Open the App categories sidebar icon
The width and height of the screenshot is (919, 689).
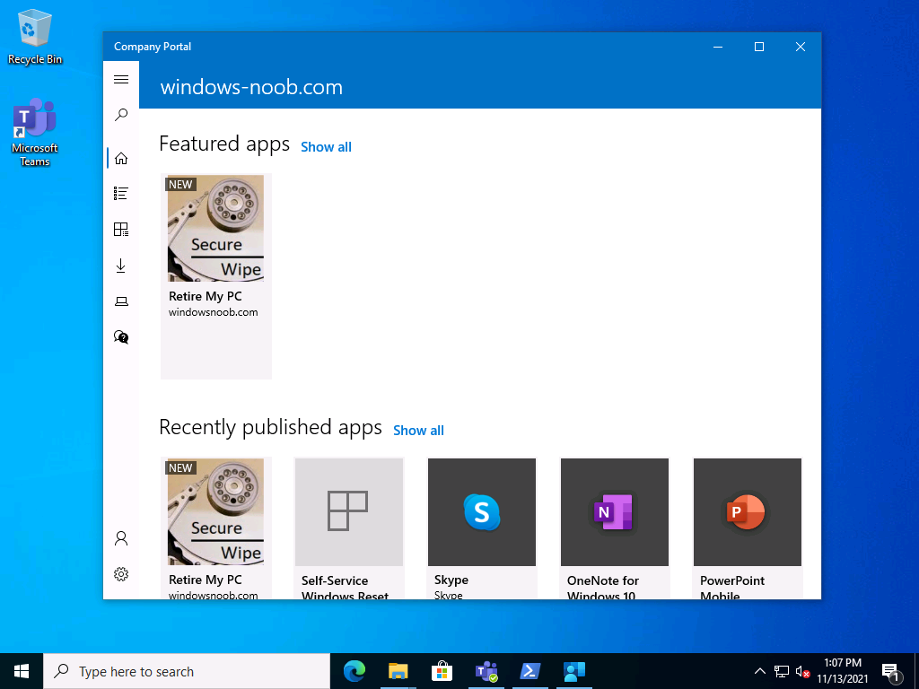(121, 229)
